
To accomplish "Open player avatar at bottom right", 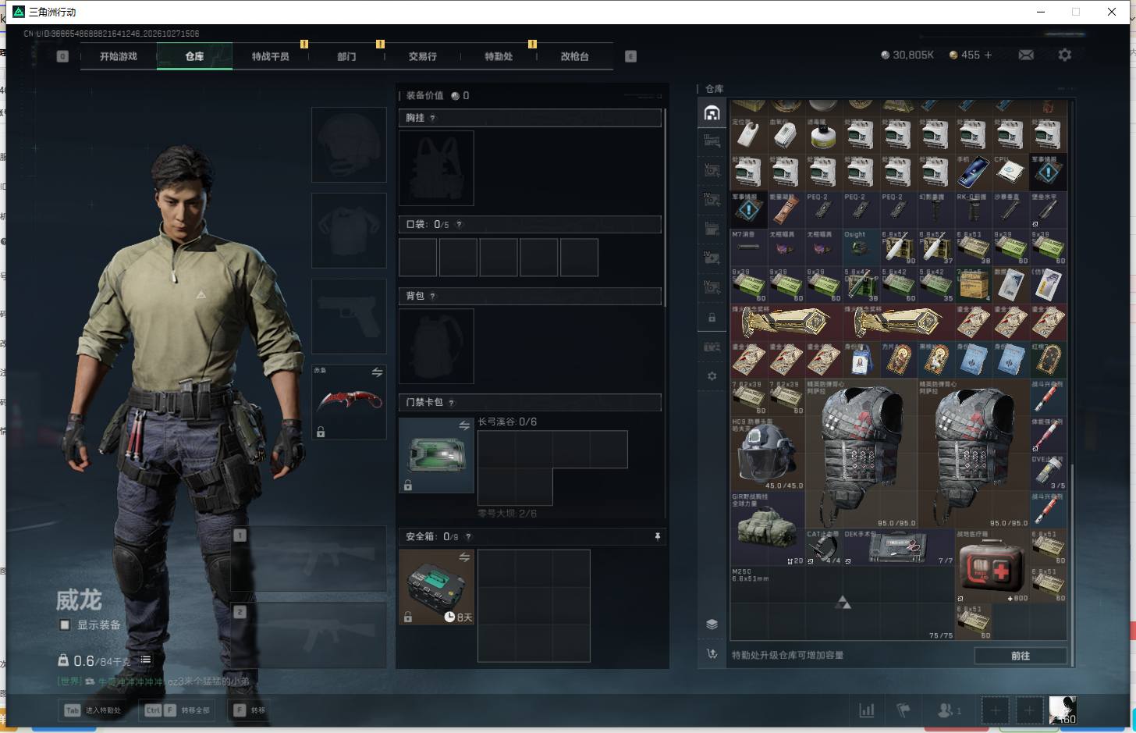I will [x=1062, y=710].
